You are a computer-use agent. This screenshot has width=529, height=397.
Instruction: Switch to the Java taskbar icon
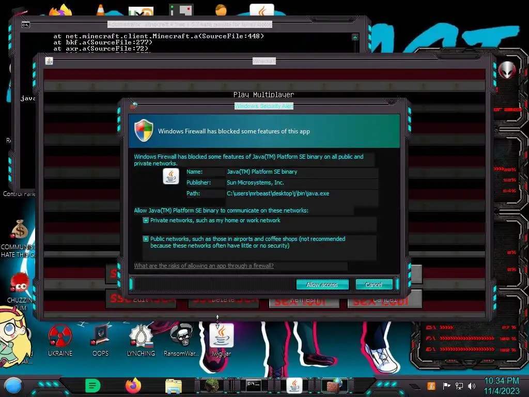tap(294, 386)
